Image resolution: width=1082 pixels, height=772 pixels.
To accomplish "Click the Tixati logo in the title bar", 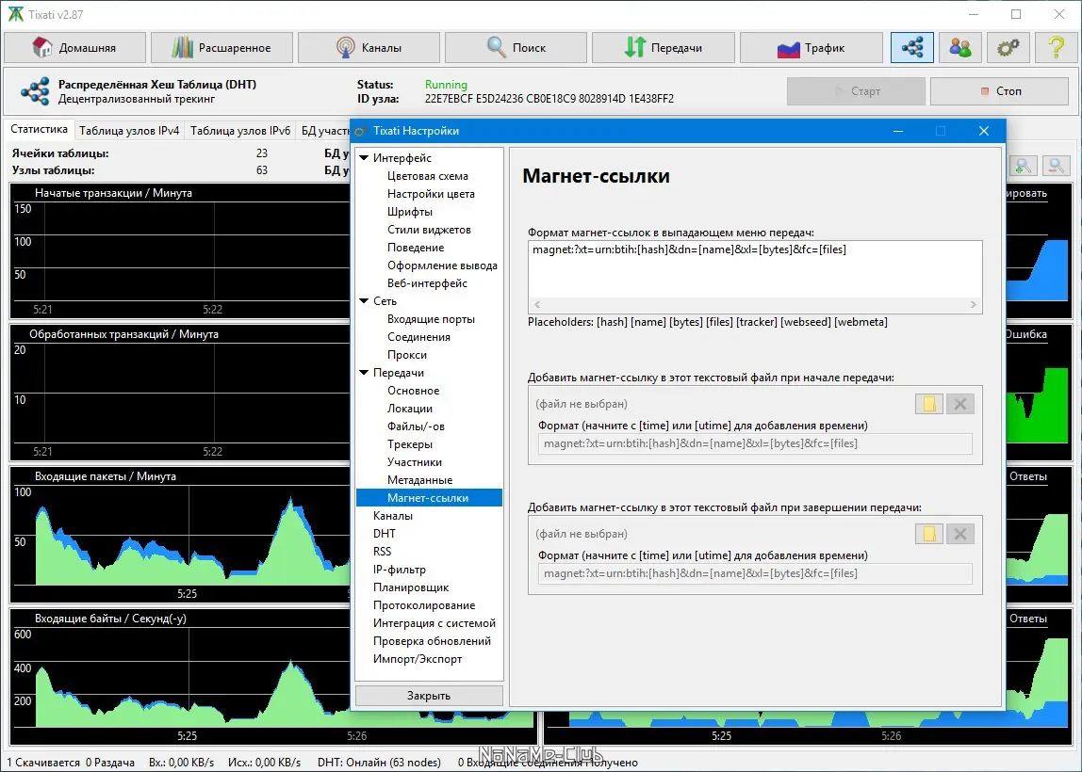I will point(15,14).
